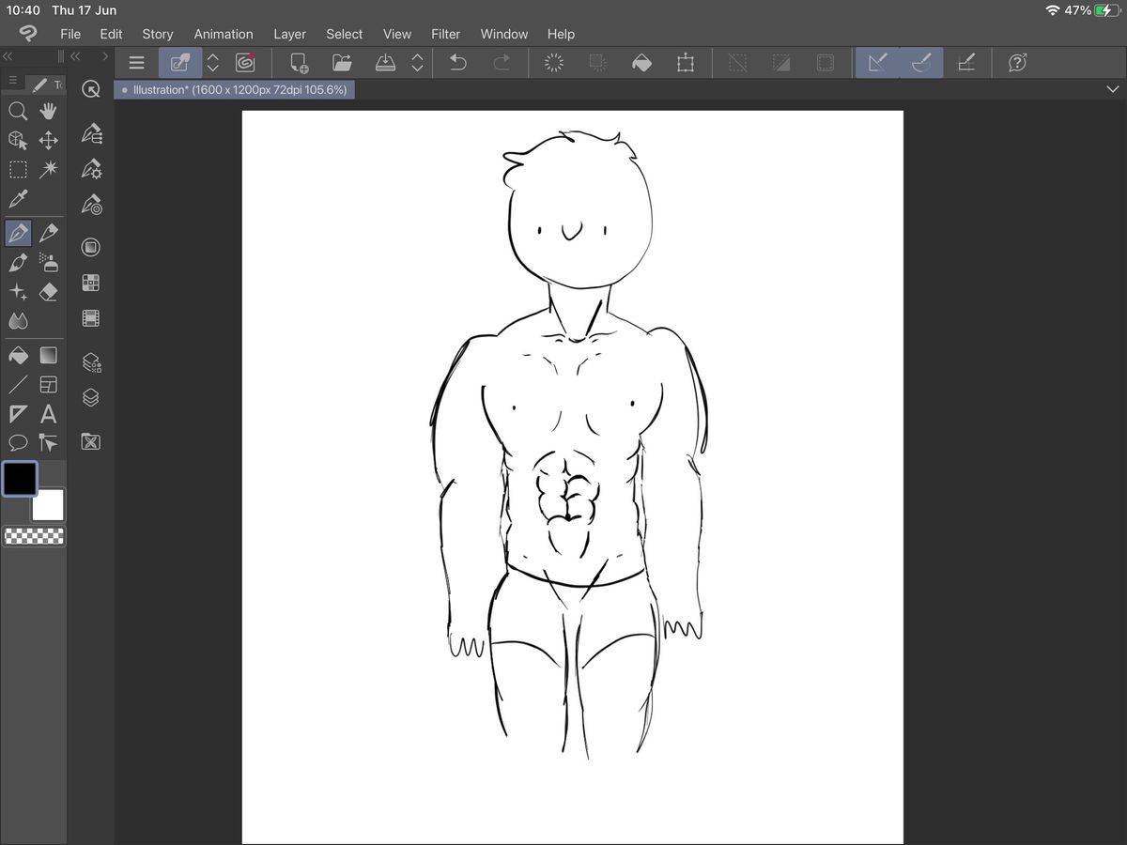Toggle Snap to Grid

tap(965, 63)
